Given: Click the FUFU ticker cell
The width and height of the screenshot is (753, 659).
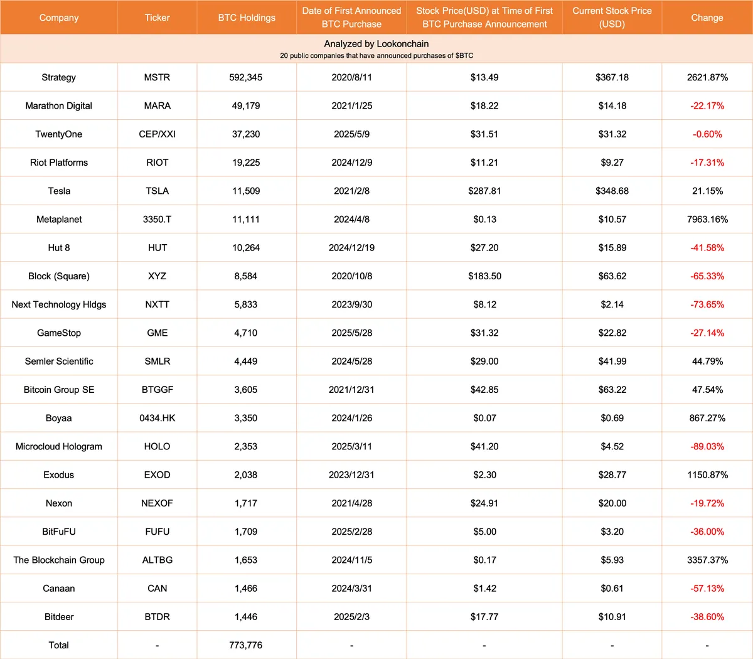Looking at the screenshot, I should tap(157, 532).
